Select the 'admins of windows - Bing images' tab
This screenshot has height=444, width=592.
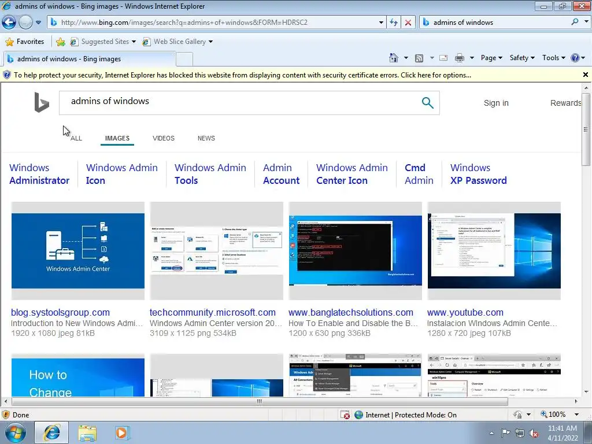(90, 59)
